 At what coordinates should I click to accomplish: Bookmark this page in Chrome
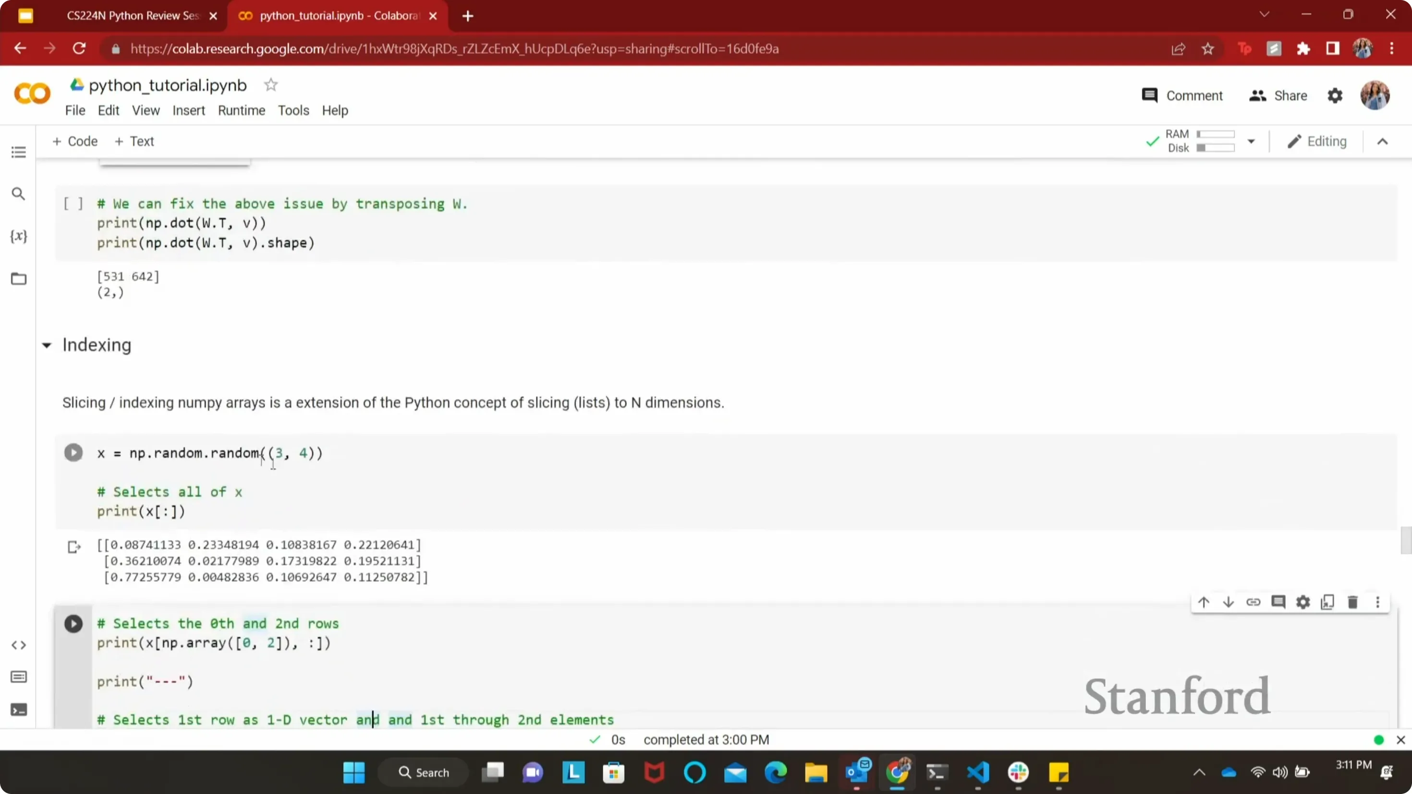(1207, 49)
